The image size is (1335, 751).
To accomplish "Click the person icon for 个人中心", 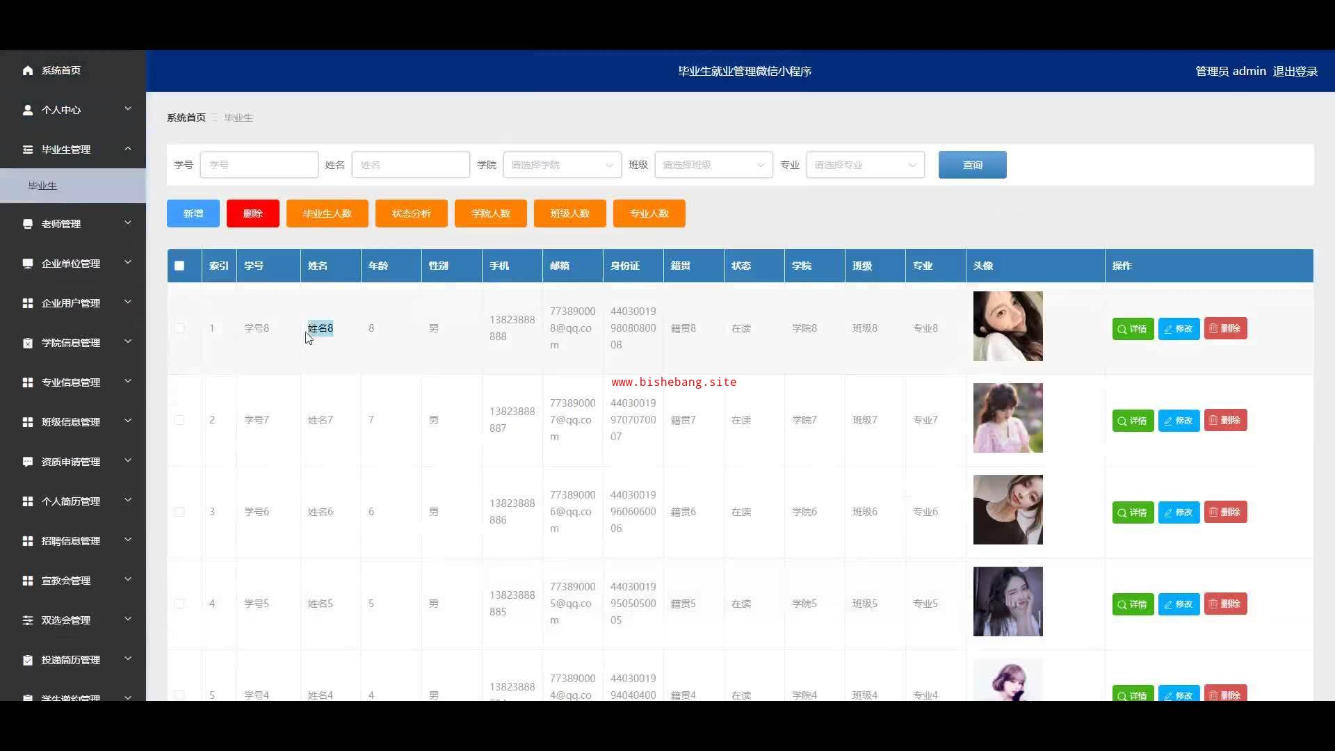I will (28, 110).
